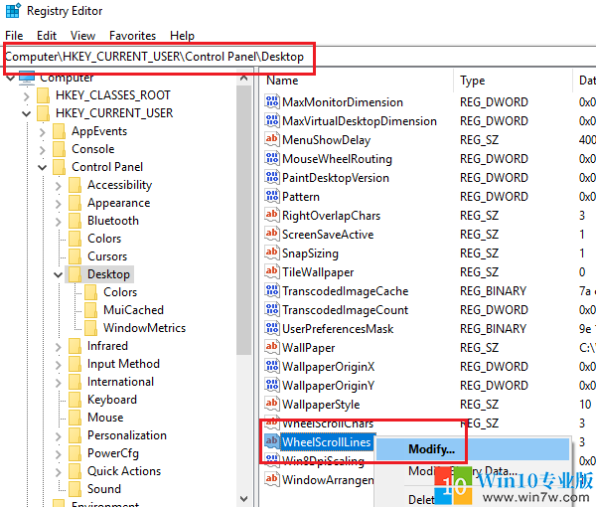Select the Keyboard key in tree
Viewport: 596px width, 507px height.
coord(112,400)
